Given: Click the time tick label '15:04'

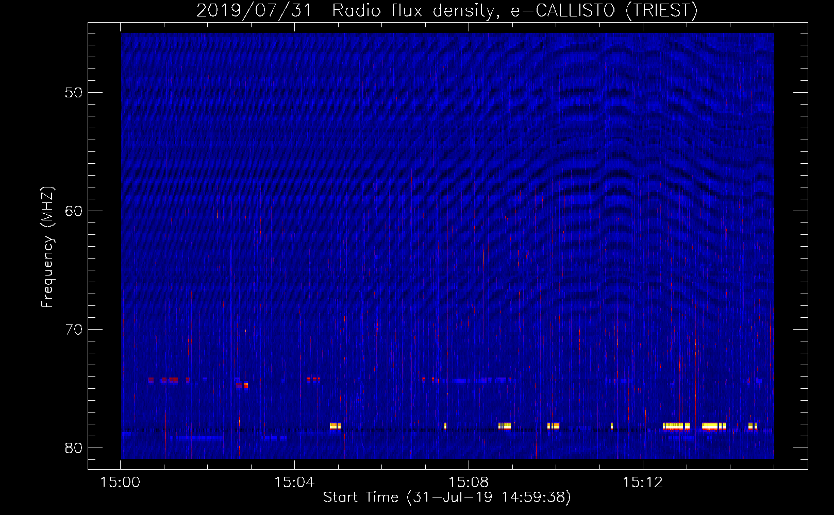Looking at the screenshot, I should pyautogui.click(x=294, y=482).
